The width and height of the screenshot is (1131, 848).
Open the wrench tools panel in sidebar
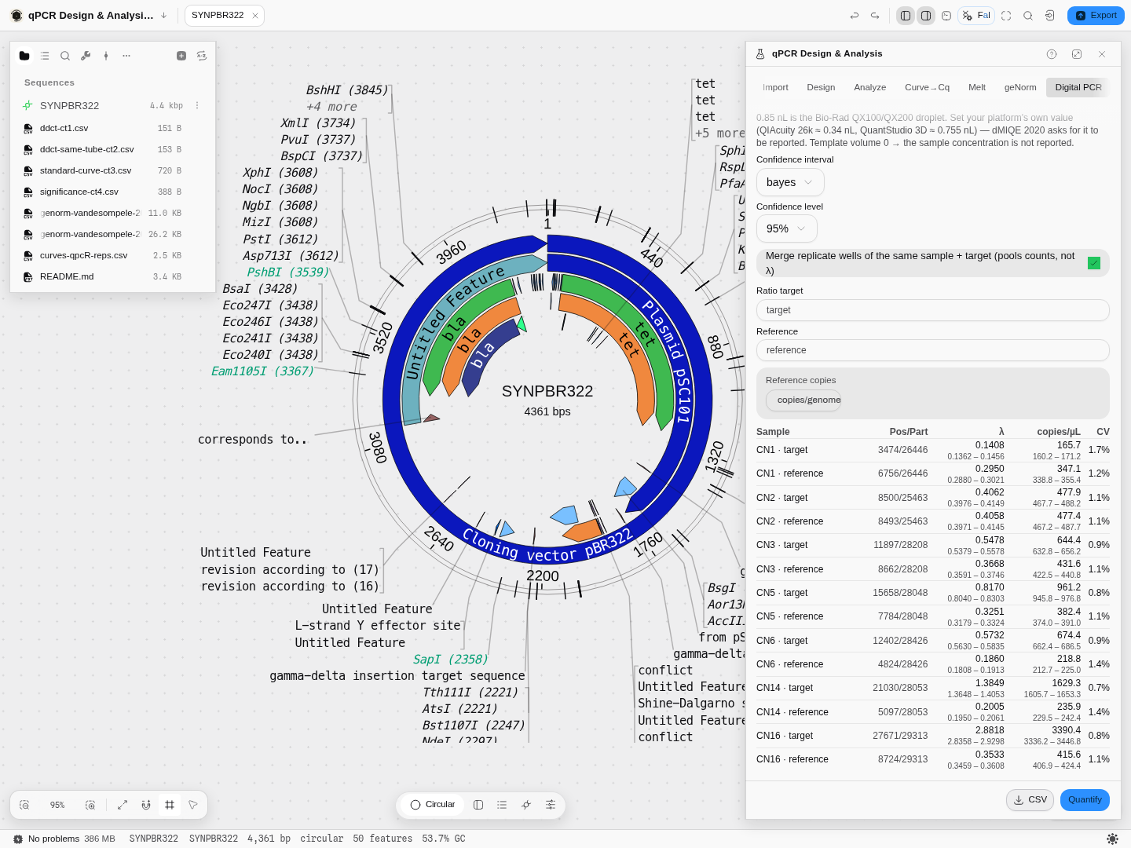(86, 56)
